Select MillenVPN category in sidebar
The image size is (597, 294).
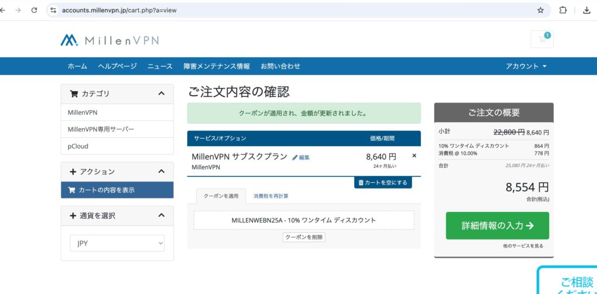click(117, 112)
